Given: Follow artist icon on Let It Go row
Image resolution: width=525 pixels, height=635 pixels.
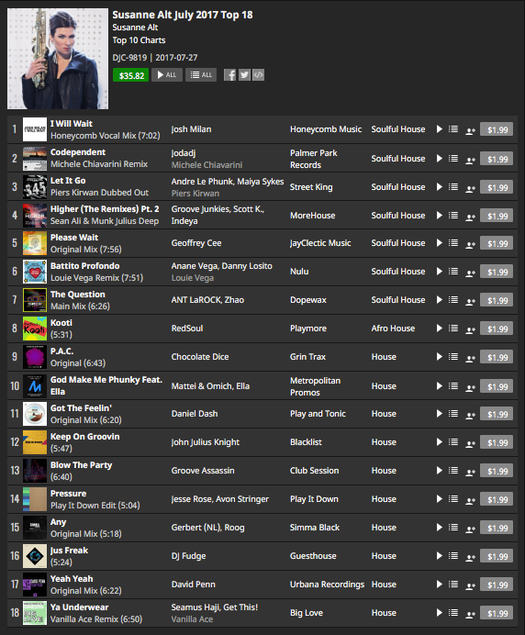Looking at the screenshot, I should (x=470, y=188).
